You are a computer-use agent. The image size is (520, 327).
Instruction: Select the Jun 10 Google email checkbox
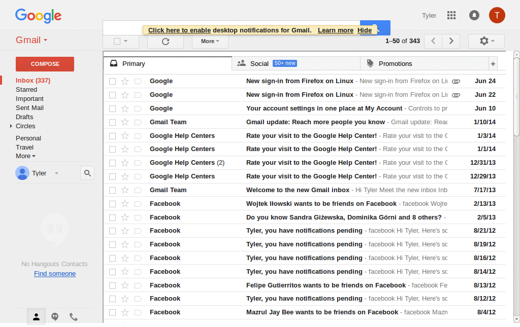tap(112, 108)
